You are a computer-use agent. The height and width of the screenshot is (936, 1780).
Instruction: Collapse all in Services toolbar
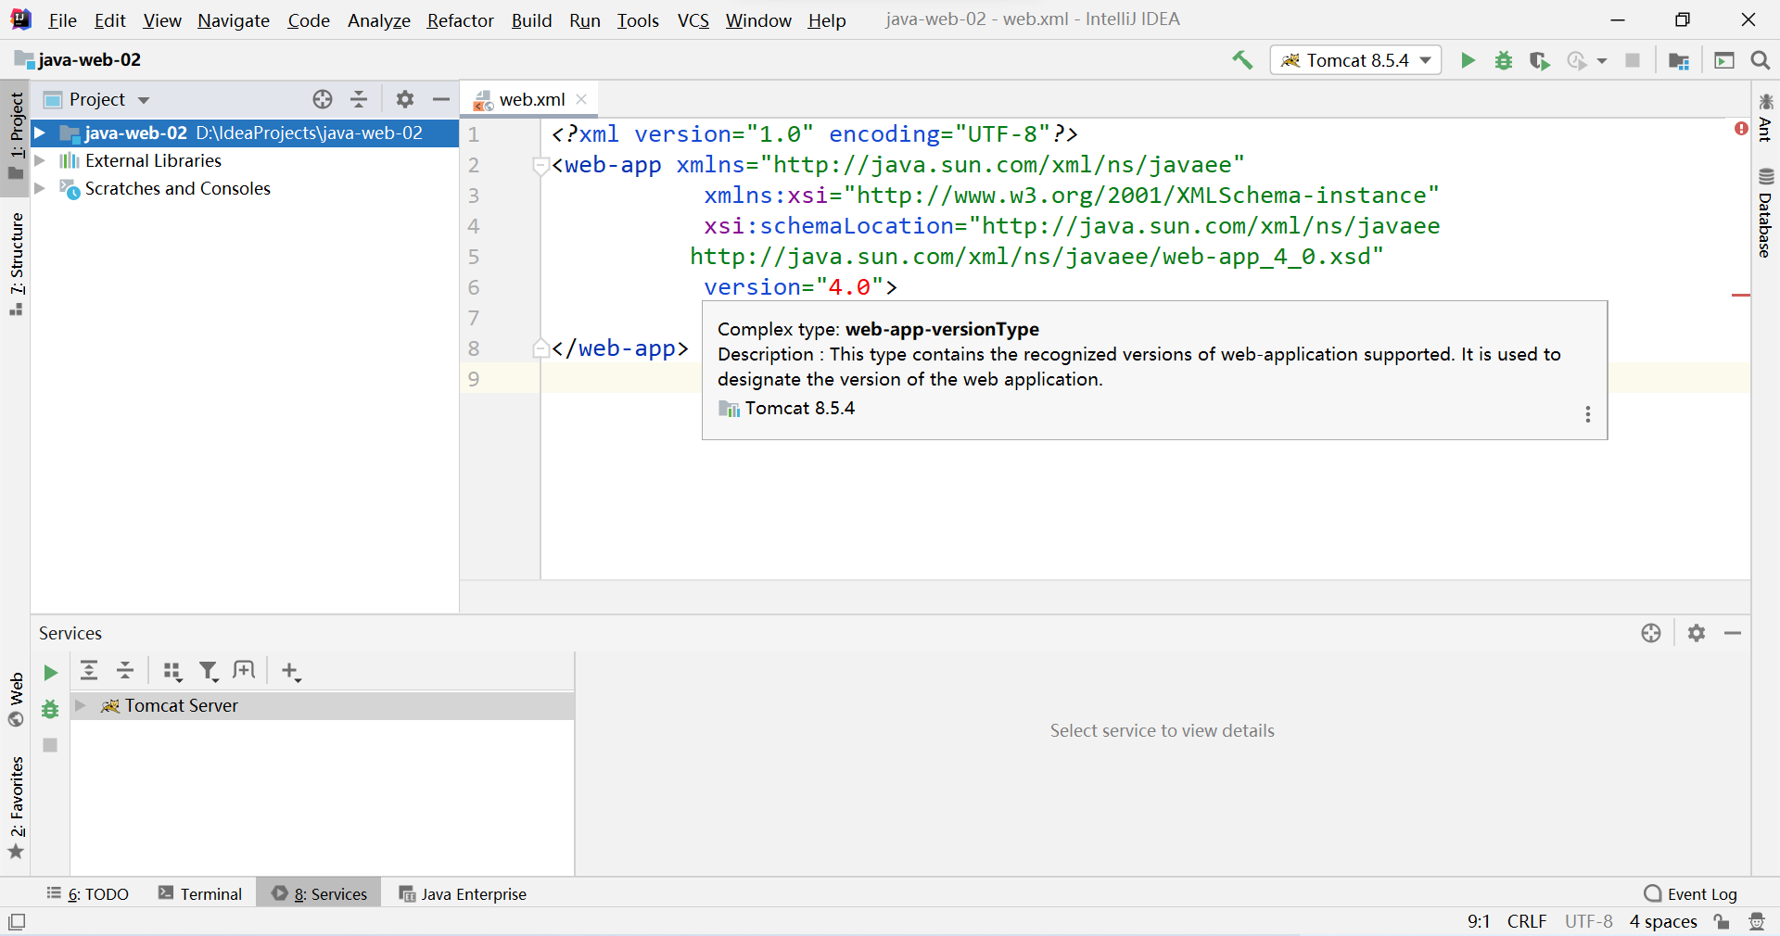coord(125,670)
